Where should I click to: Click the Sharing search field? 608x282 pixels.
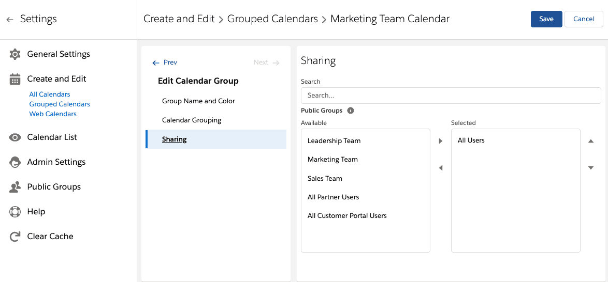[x=451, y=96]
